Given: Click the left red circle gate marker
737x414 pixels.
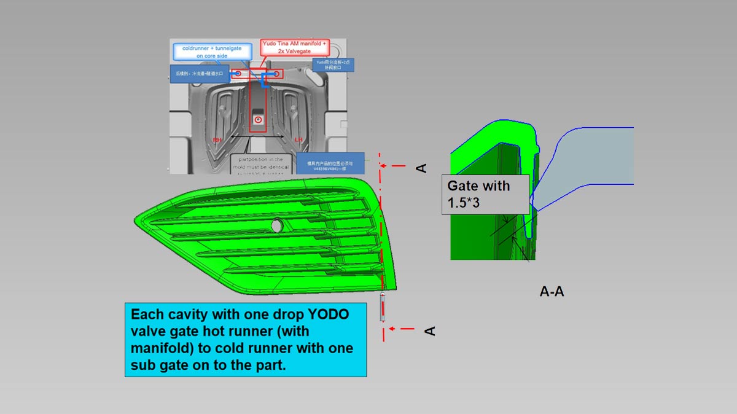Looking at the screenshot, I should pos(238,74).
